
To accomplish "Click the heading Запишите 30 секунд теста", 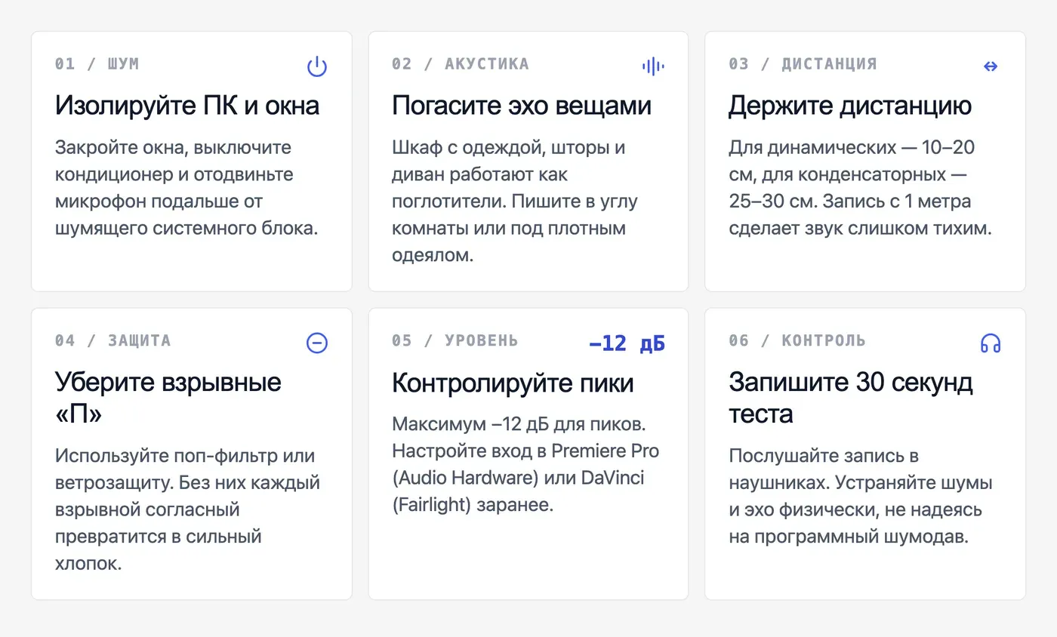I will click(x=851, y=398).
